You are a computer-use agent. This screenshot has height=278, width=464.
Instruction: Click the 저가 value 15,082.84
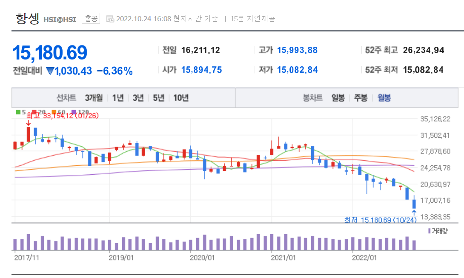[x=298, y=70]
